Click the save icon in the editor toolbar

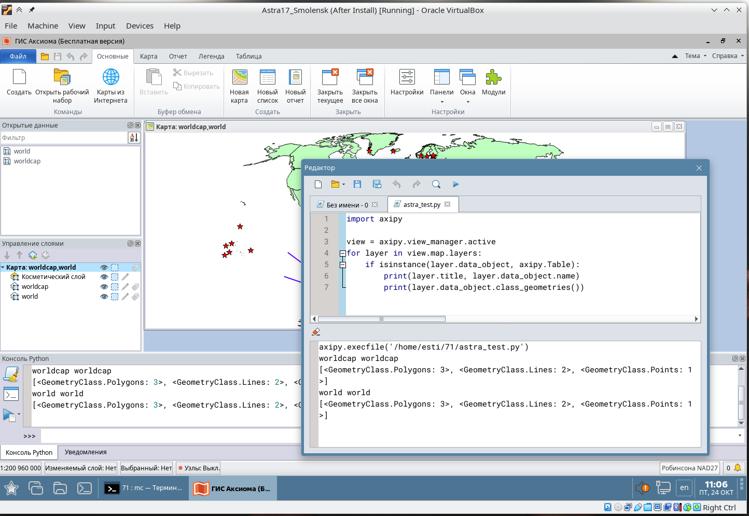click(x=357, y=184)
